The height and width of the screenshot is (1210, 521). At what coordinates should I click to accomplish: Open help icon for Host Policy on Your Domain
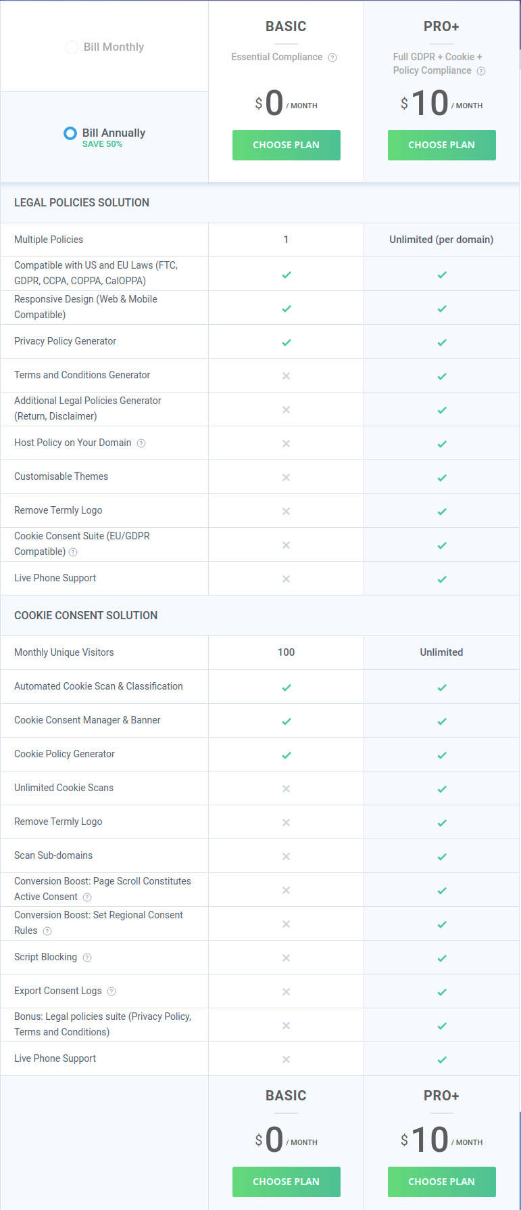[141, 443]
